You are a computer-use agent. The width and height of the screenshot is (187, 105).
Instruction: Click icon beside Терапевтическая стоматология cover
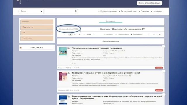coord(69,96)
